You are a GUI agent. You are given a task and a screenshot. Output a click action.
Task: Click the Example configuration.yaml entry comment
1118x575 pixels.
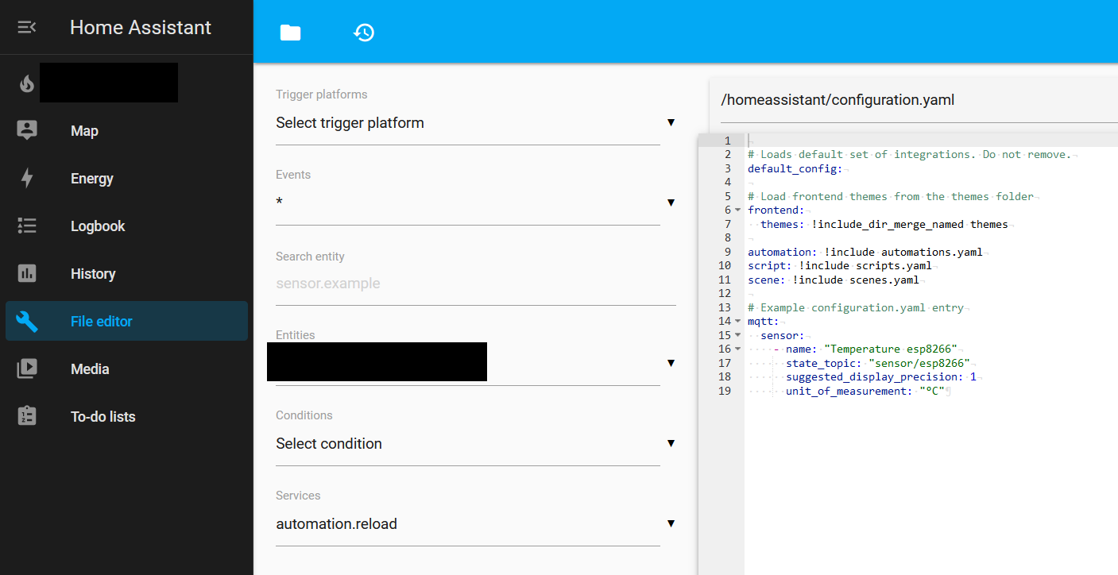(x=856, y=307)
